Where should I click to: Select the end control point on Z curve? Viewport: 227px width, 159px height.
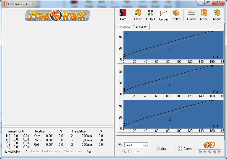coord(212,100)
